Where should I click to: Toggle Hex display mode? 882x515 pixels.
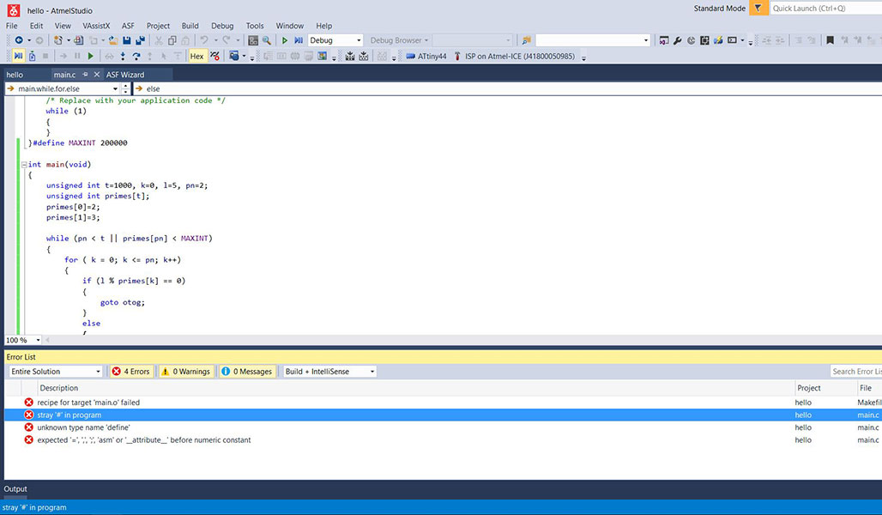coord(196,57)
